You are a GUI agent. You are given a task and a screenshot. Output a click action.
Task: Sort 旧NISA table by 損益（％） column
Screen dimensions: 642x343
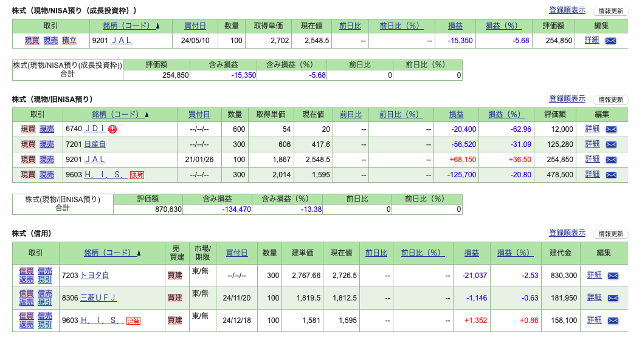(x=506, y=114)
